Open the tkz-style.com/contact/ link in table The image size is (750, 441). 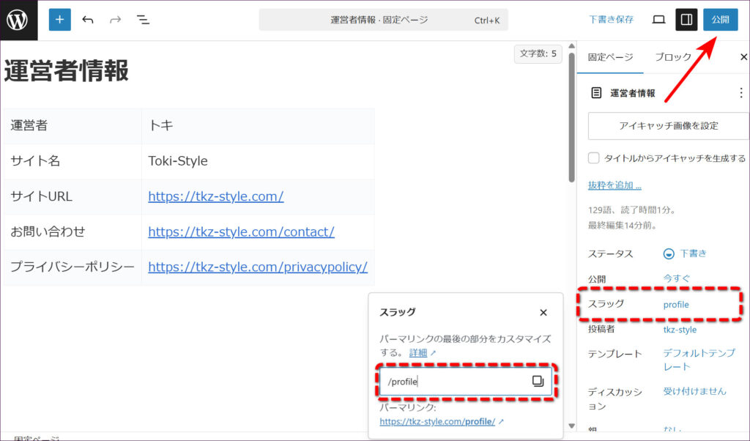coord(241,231)
